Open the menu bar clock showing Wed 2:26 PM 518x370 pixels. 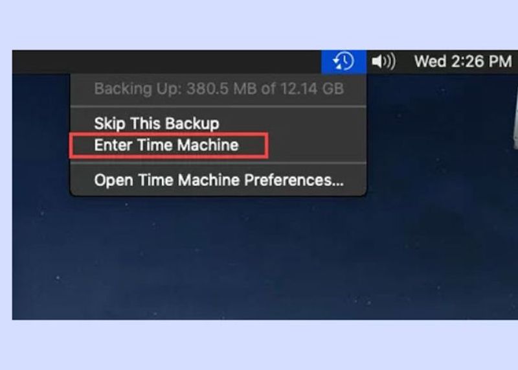point(463,62)
